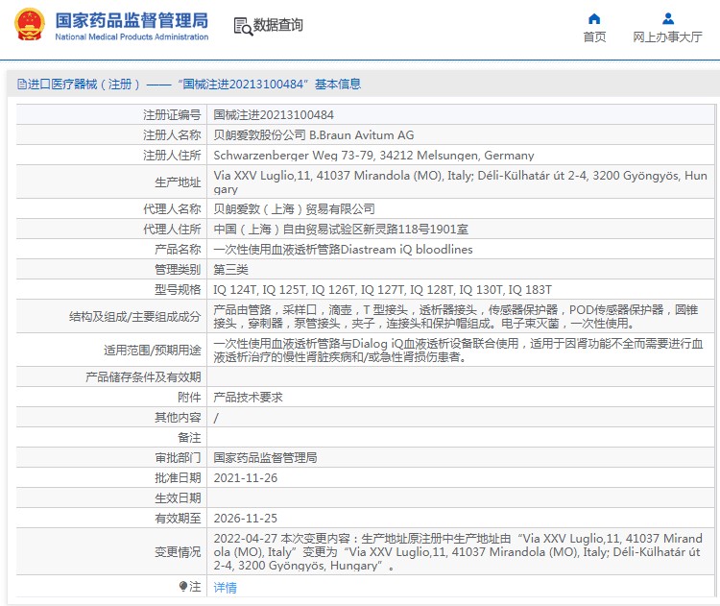Click the 代理人名称 row label
The image size is (720, 606).
(x=172, y=209)
